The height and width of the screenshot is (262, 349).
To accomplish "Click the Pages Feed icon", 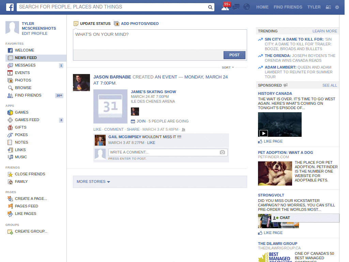I will (10, 206).
